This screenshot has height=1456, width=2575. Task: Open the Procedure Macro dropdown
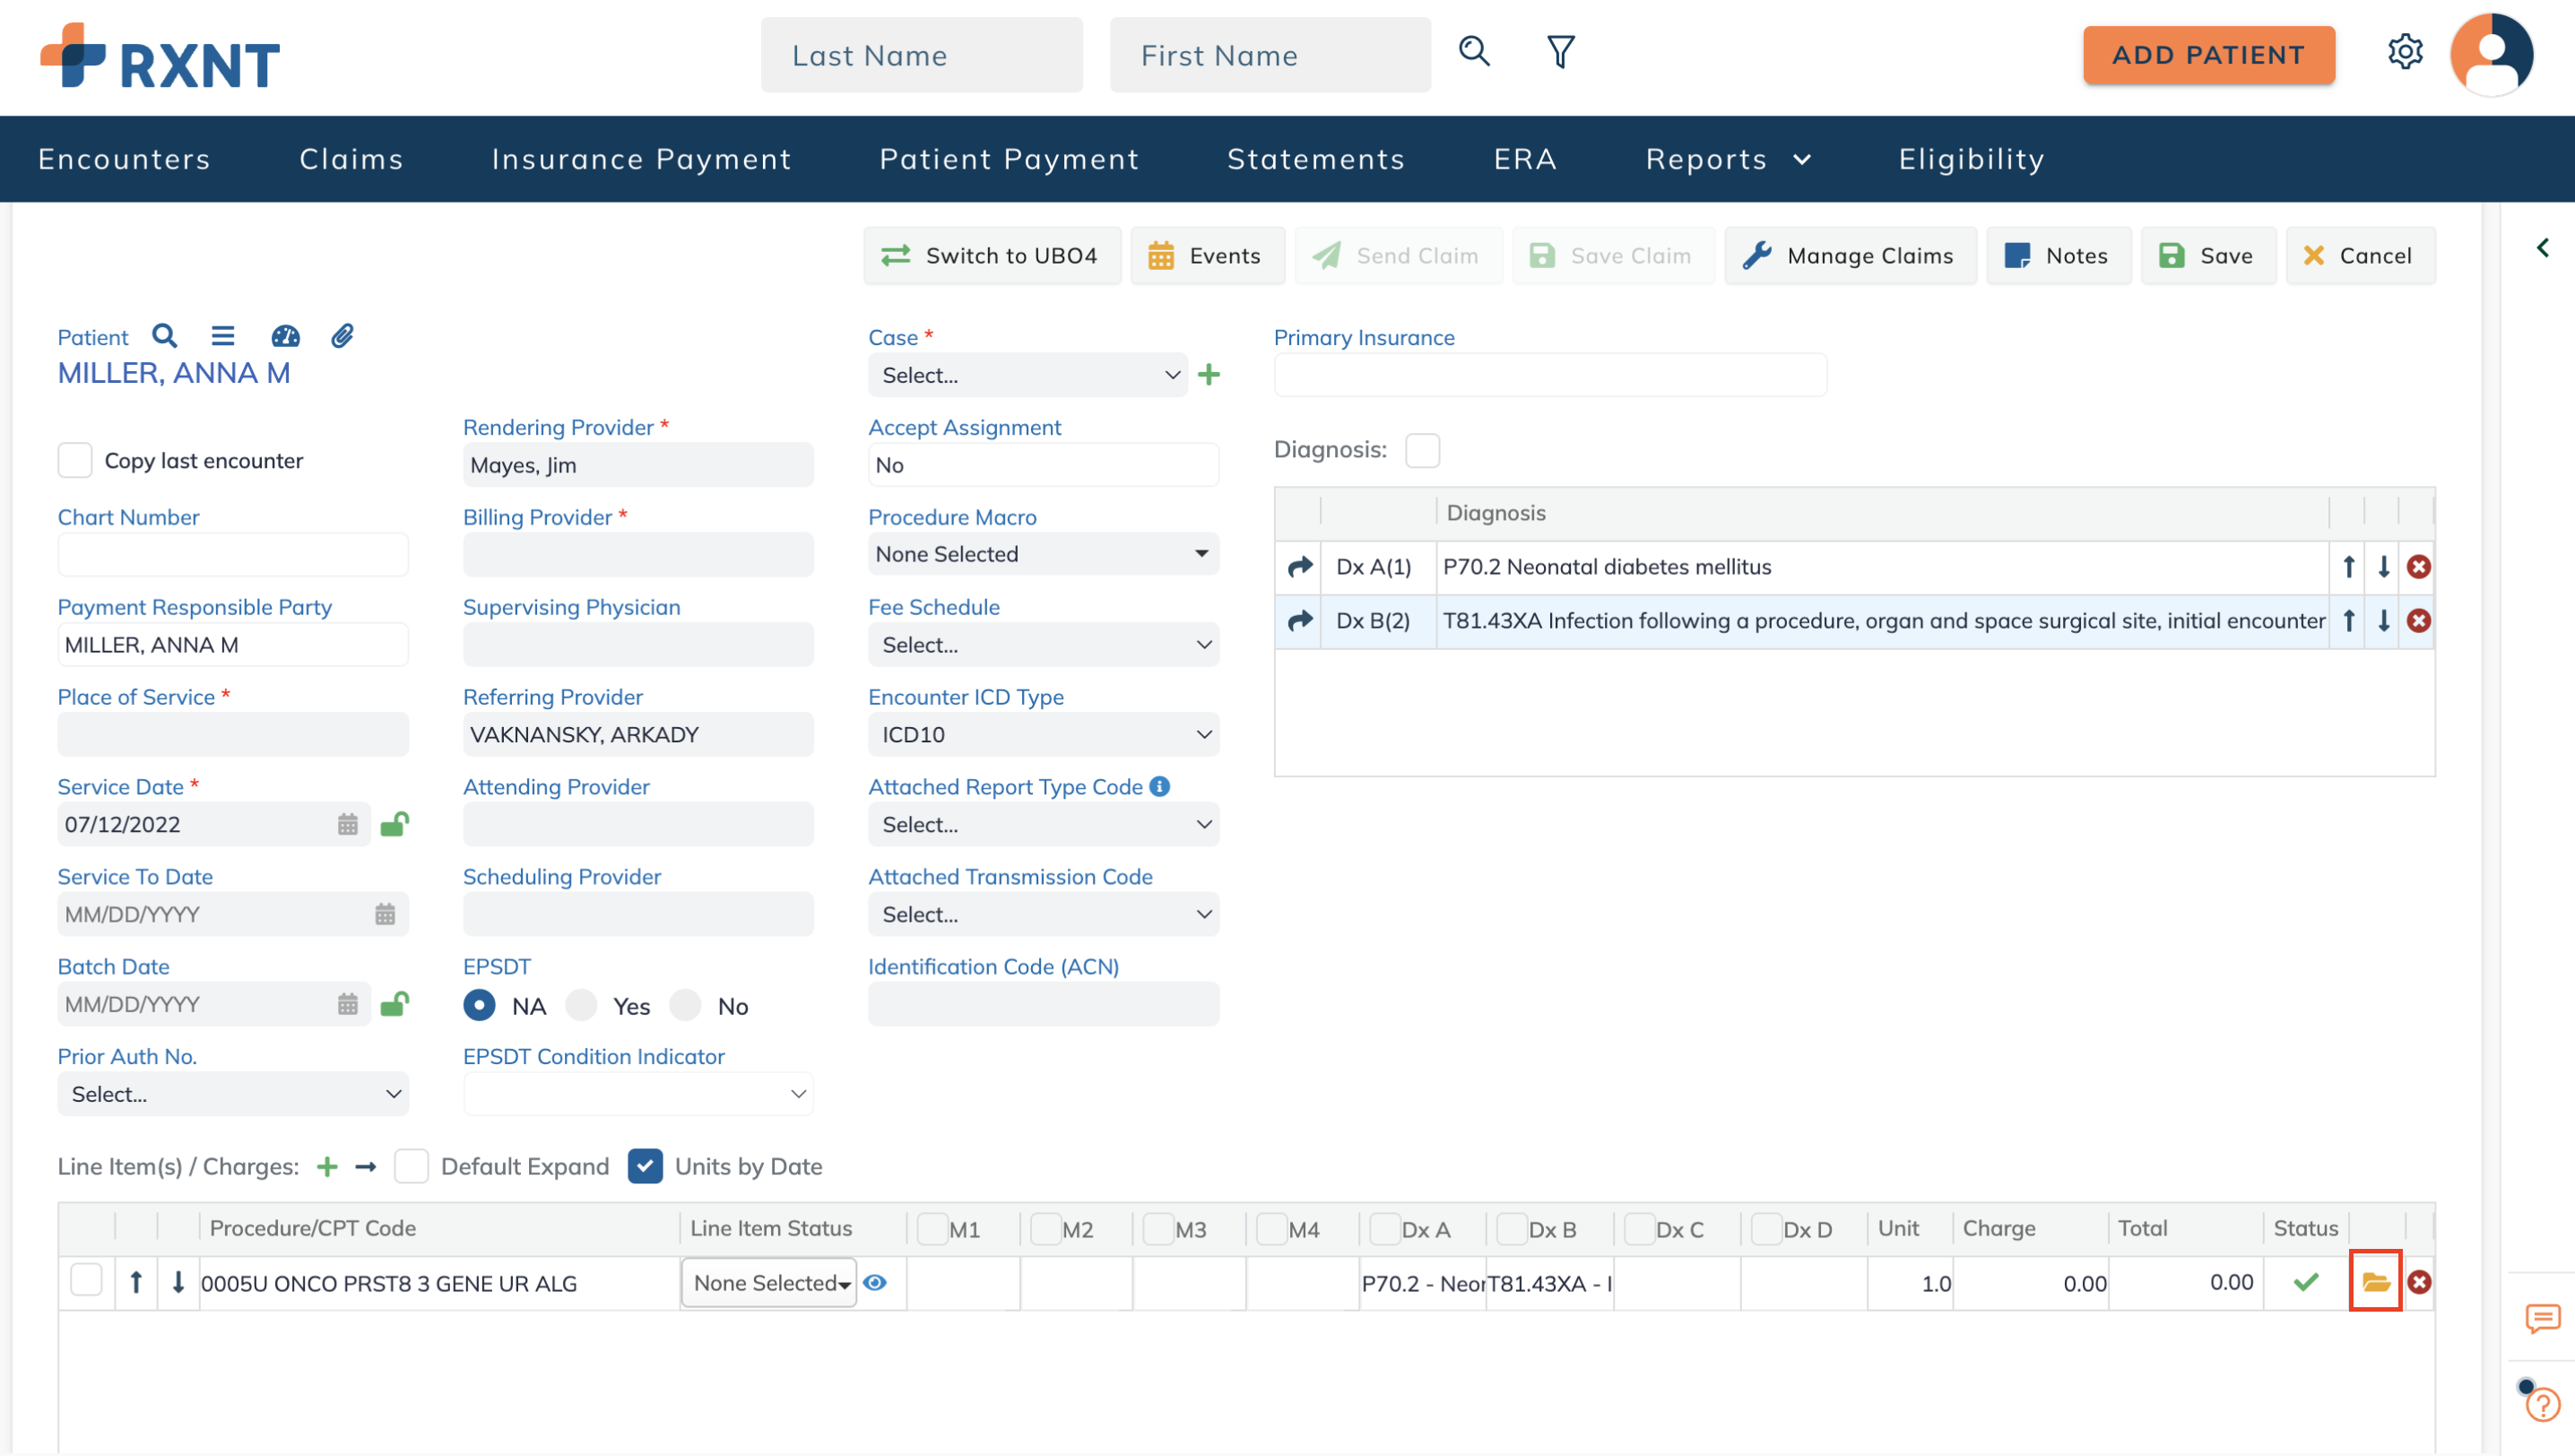click(x=1043, y=555)
